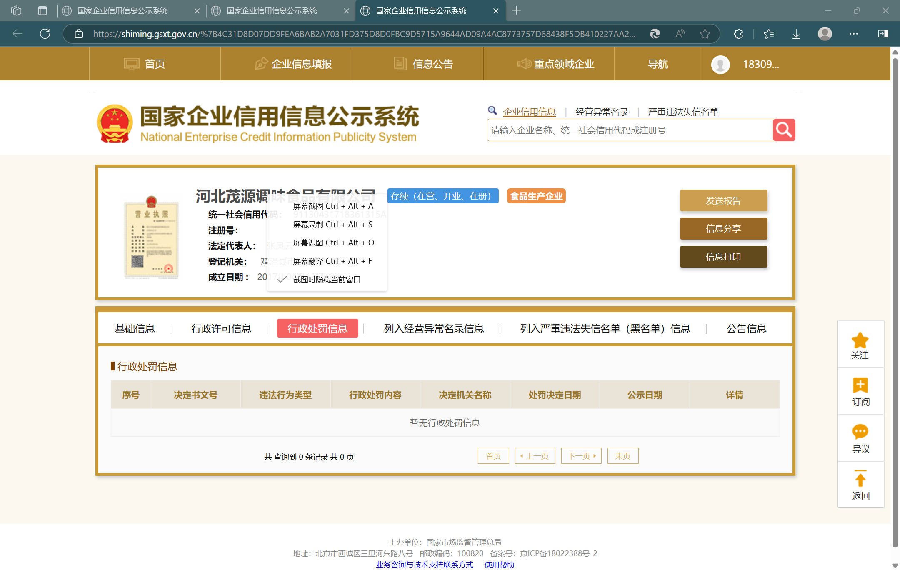Open 企业信息填报 in the navigation bar

(286, 64)
